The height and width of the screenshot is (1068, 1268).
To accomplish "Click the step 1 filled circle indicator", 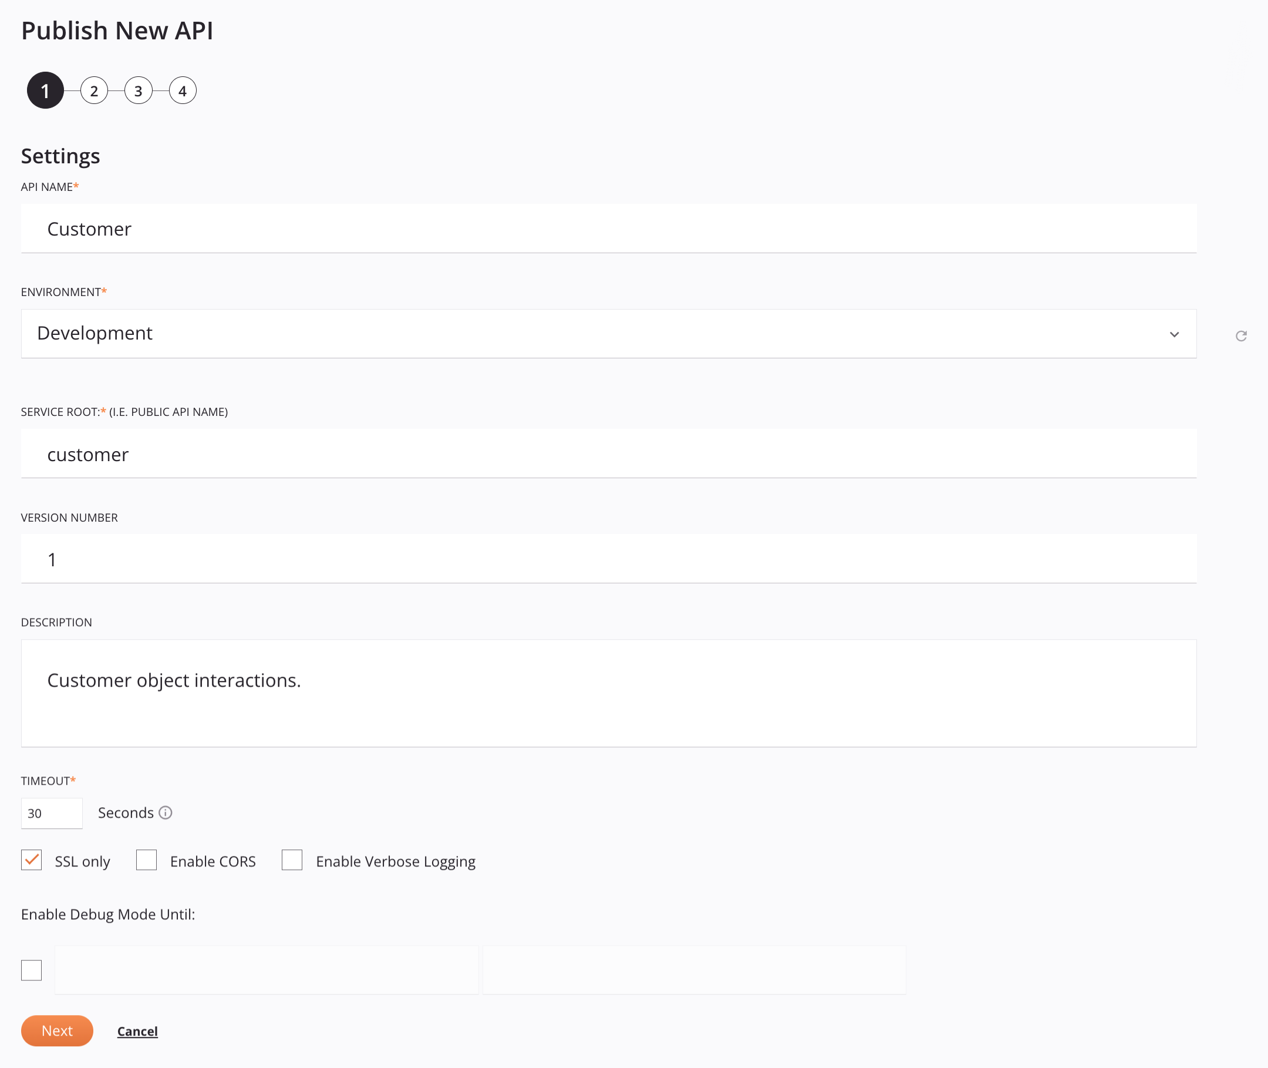I will 45,90.
